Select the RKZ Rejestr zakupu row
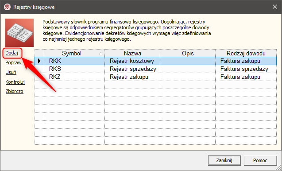The width and height of the screenshot is (282, 171). click(x=155, y=77)
